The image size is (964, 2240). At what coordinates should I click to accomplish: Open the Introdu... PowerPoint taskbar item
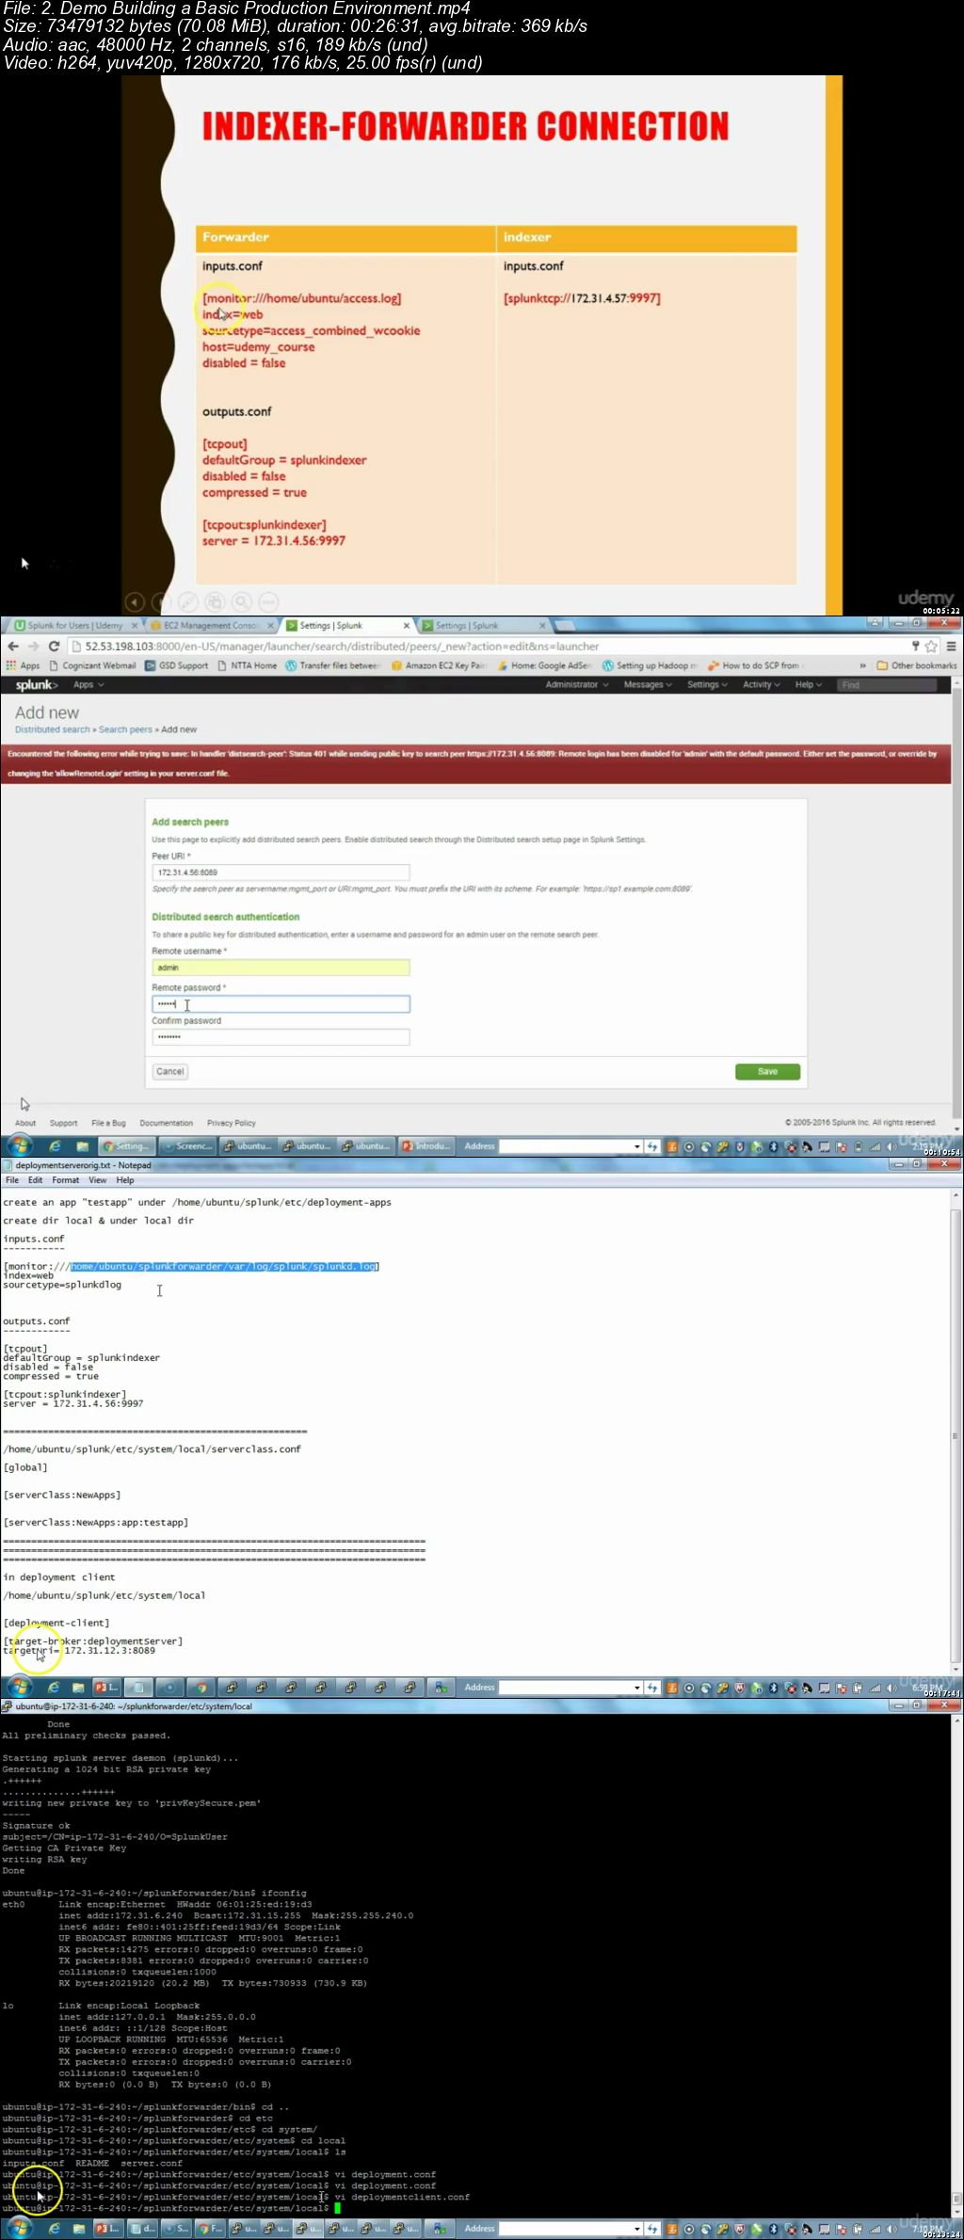[x=426, y=1146]
